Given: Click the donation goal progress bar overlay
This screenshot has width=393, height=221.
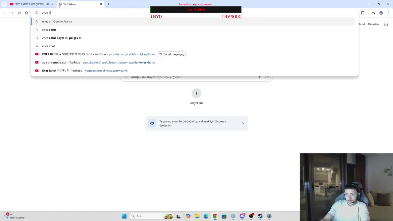Looking at the screenshot, I should click(196, 10).
